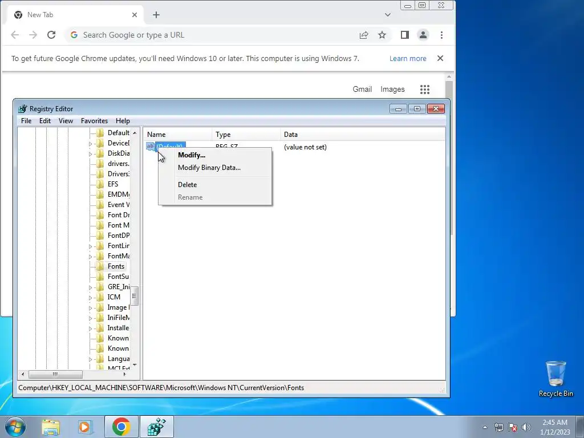The height and width of the screenshot is (438, 584).
Task: Show hidden tray icons arrow
Action: tap(485, 427)
